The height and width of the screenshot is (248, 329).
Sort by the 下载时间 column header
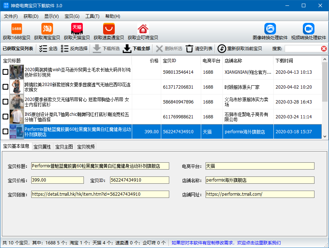pyautogui.click(x=297, y=61)
